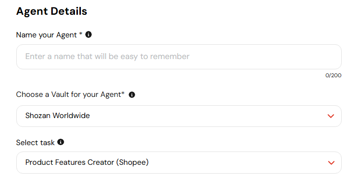
Task: Click the '(Shopee)' text in the task dropdown
Action: (132, 162)
